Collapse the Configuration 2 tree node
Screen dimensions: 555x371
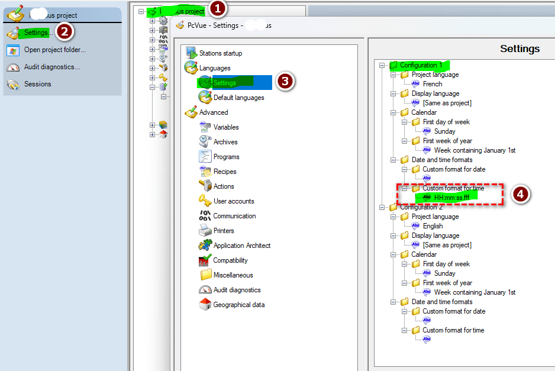click(x=382, y=207)
